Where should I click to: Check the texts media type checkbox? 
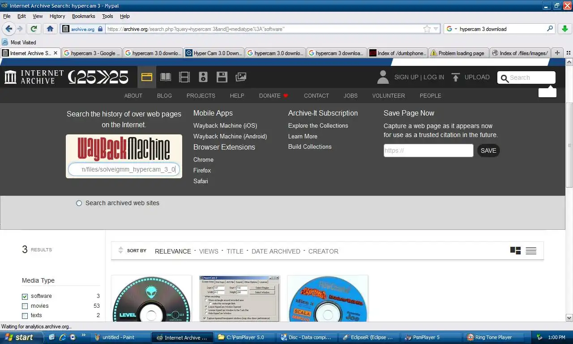[25, 316]
